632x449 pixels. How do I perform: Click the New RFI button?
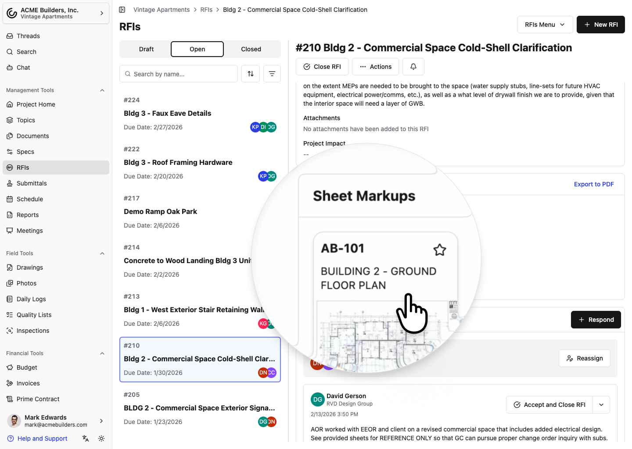(600, 25)
